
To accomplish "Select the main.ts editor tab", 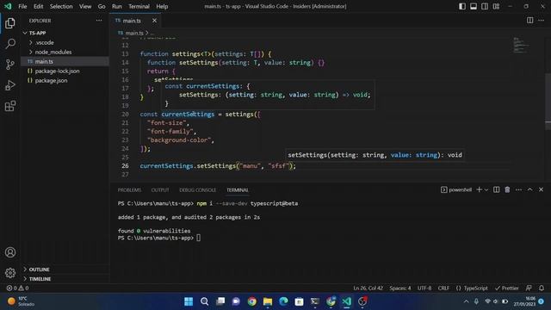I will pyautogui.click(x=135, y=21).
